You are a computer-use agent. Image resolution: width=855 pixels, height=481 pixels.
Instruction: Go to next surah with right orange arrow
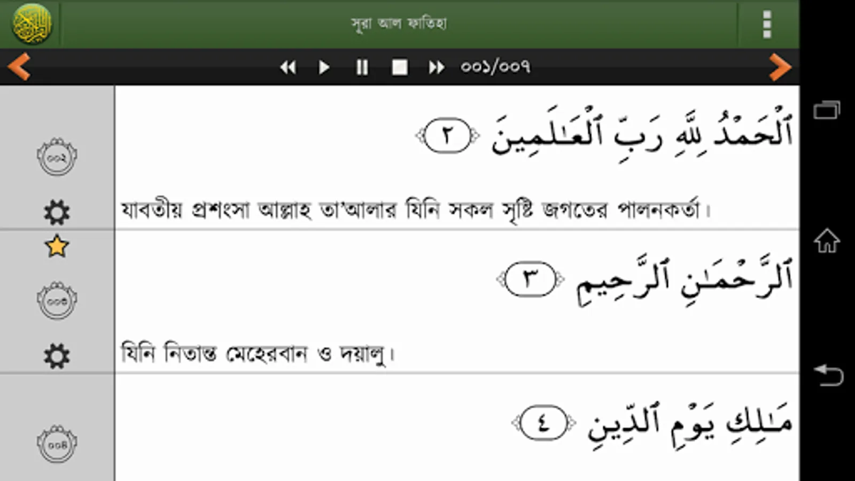(x=780, y=67)
